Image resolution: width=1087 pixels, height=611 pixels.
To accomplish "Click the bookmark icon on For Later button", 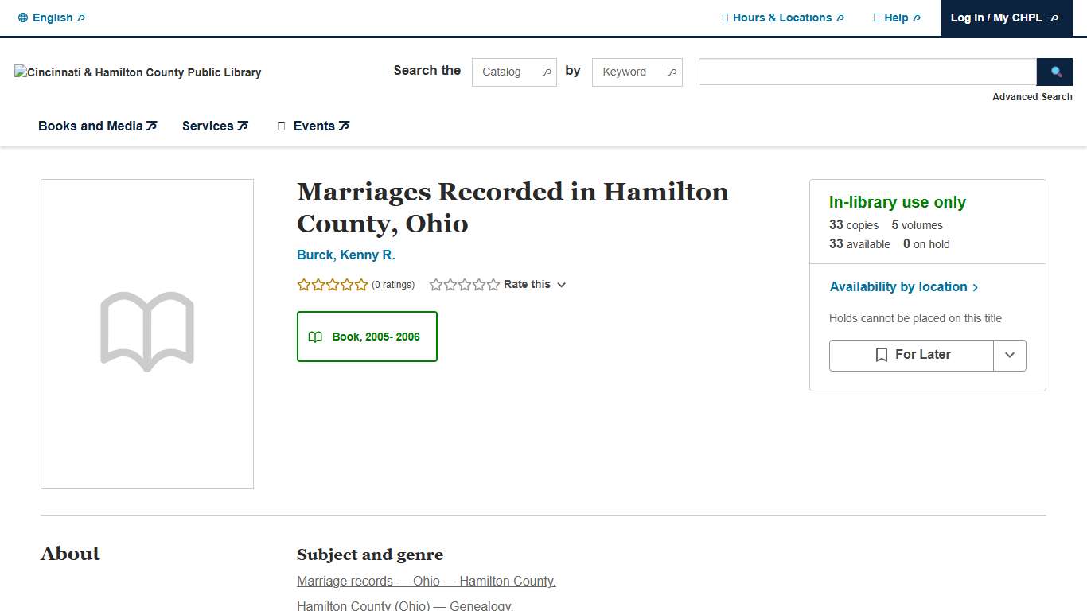I will (882, 355).
